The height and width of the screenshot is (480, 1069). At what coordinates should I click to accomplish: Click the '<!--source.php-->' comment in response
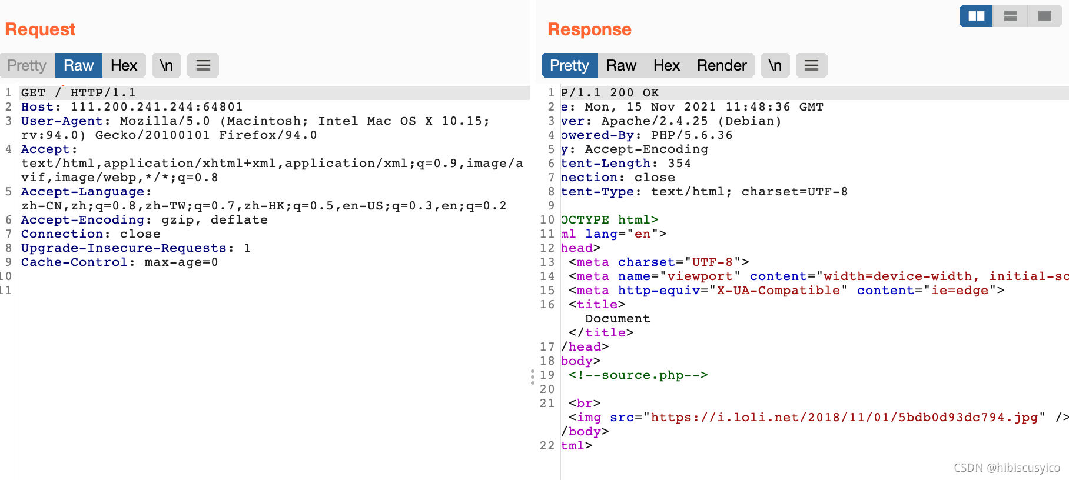click(638, 375)
